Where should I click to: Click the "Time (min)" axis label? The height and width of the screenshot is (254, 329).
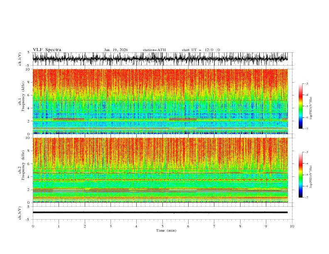pyautogui.click(x=166, y=230)
